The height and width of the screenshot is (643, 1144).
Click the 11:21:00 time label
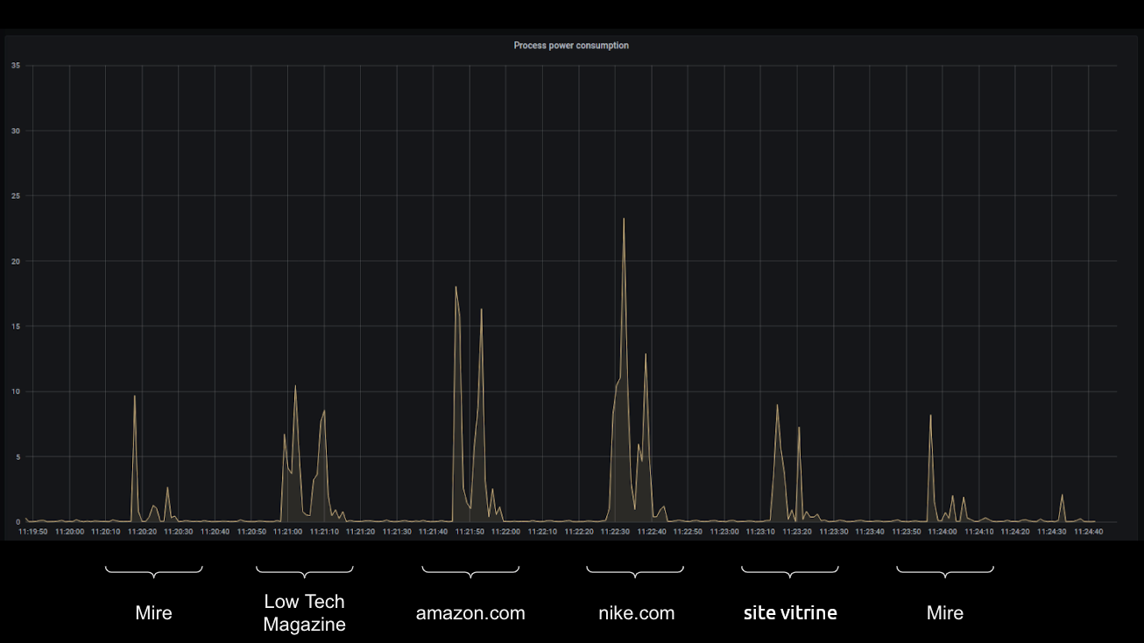click(x=287, y=531)
